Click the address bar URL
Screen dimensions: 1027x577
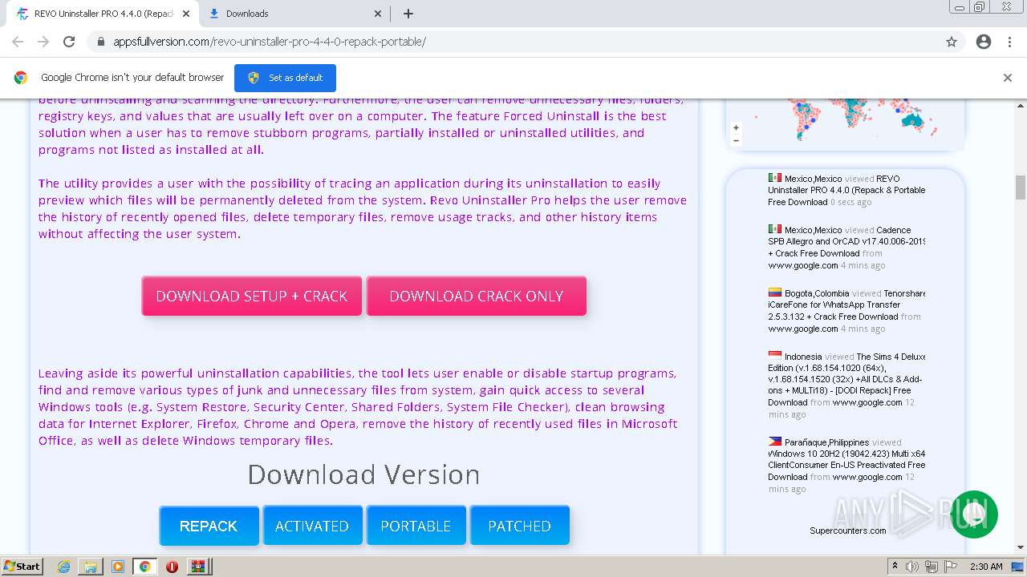click(270, 42)
